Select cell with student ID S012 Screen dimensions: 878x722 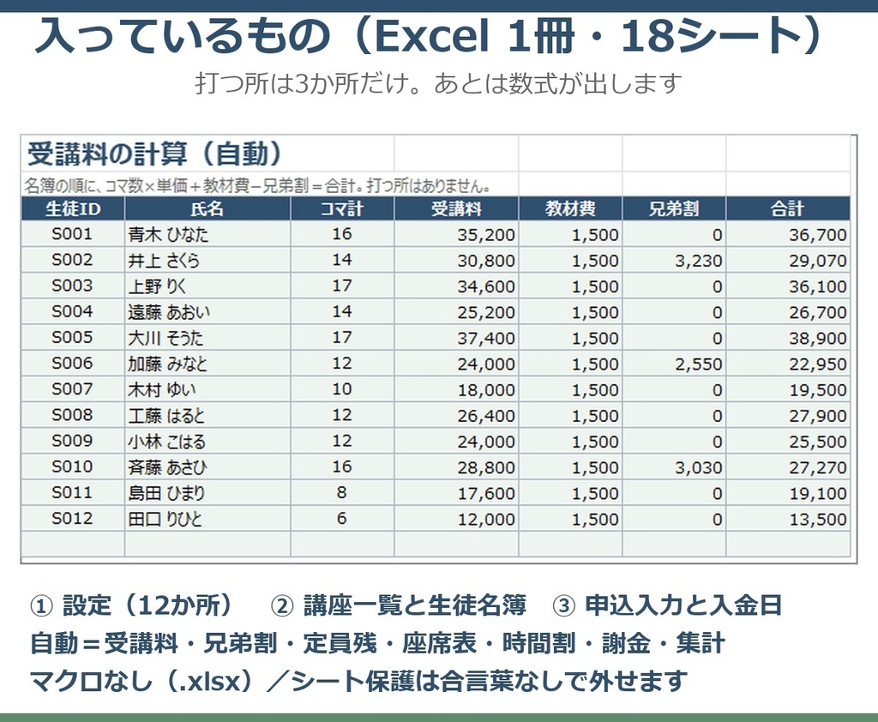click(73, 518)
